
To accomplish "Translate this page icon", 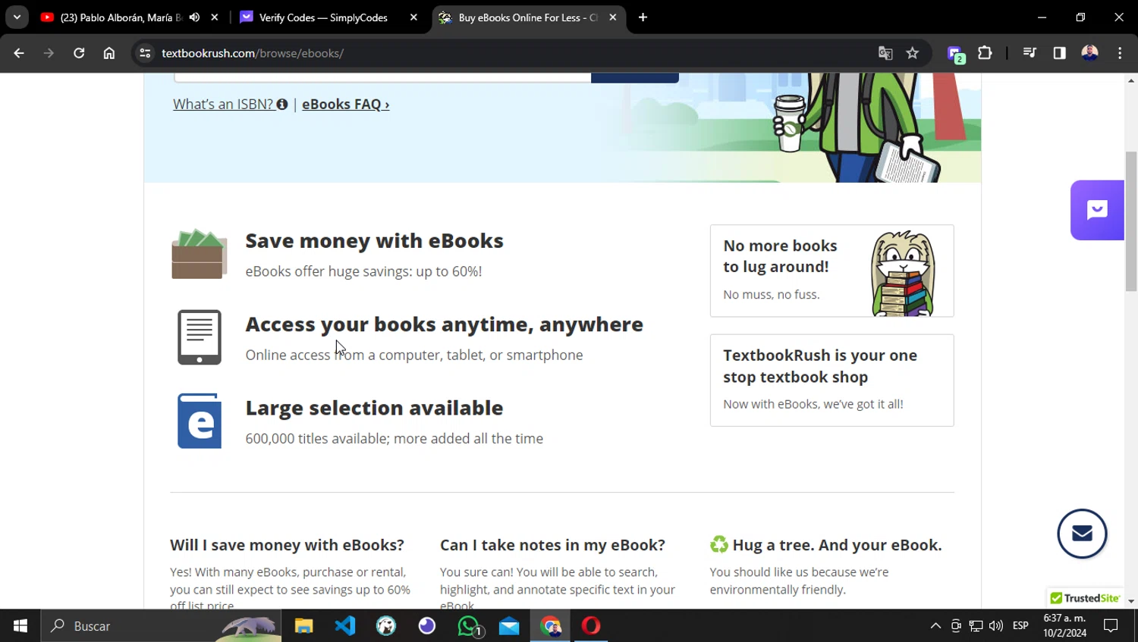I will tap(885, 53).
